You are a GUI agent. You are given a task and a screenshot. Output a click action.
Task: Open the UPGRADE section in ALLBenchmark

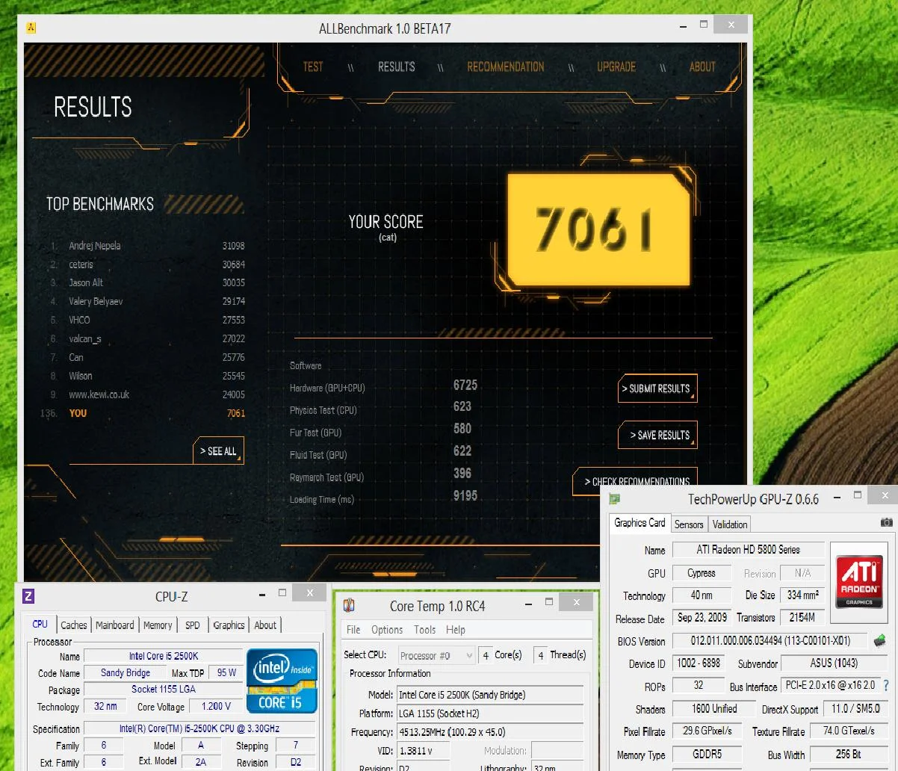(616, 66)
